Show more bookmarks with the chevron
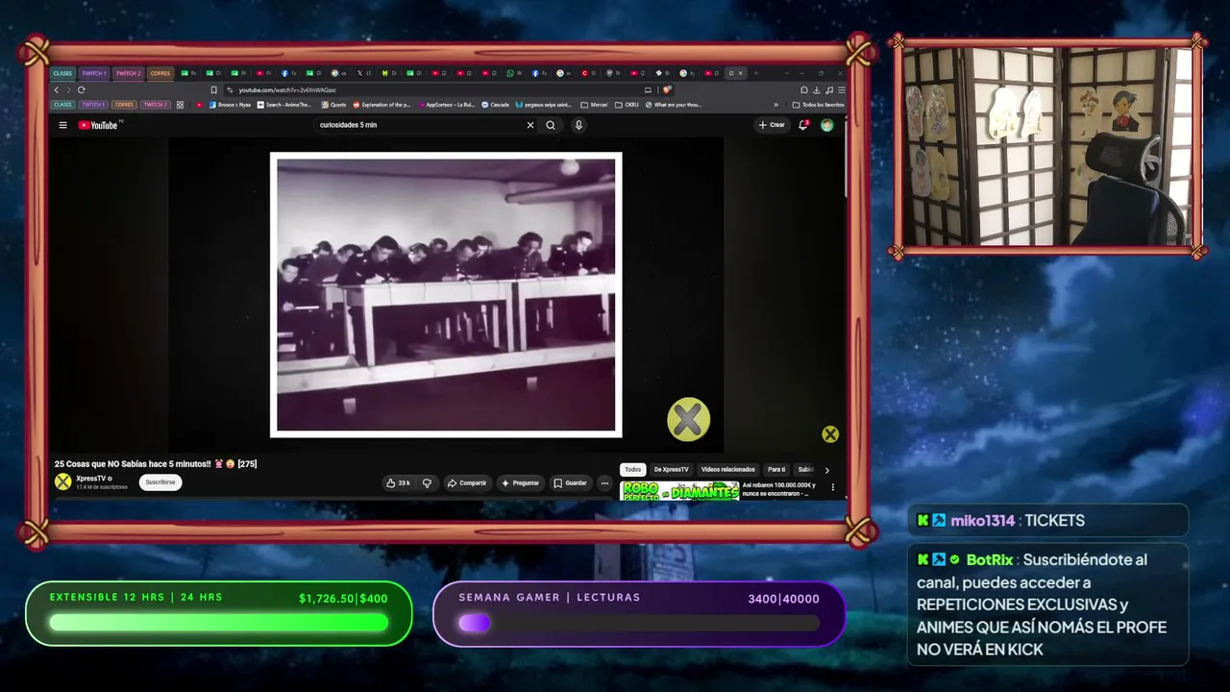 (x=776, y=105)
